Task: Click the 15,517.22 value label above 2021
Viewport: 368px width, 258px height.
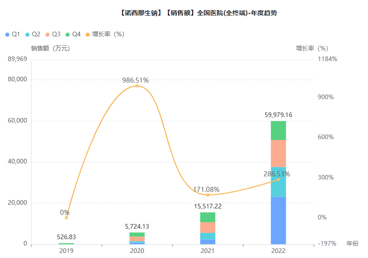Action: pyautogui.click(x=207, y=207)
